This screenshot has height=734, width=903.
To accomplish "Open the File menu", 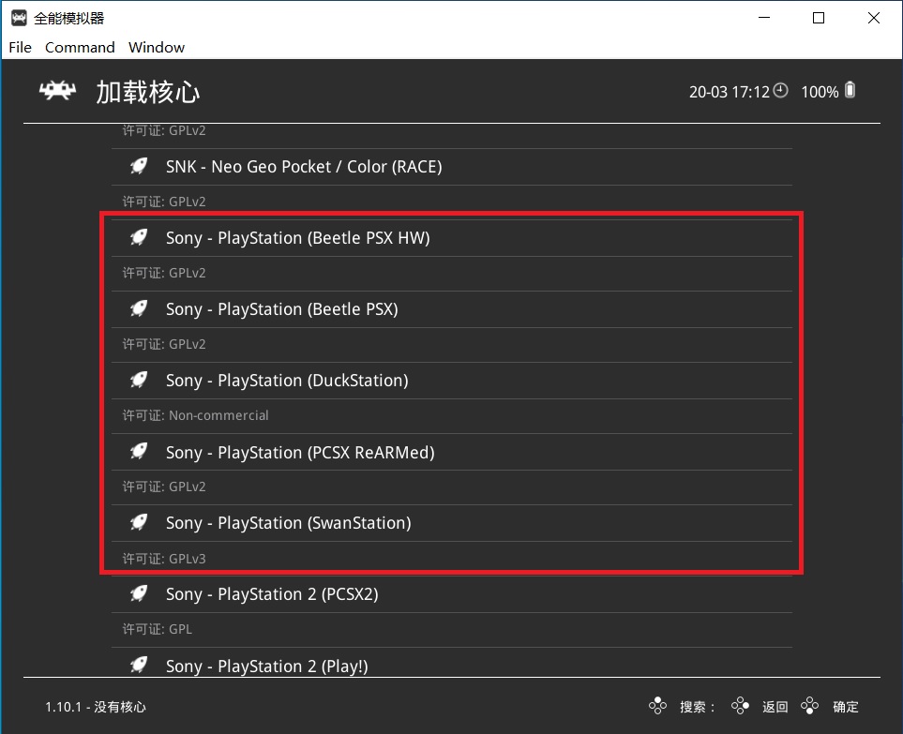I will tap(19, 47).
